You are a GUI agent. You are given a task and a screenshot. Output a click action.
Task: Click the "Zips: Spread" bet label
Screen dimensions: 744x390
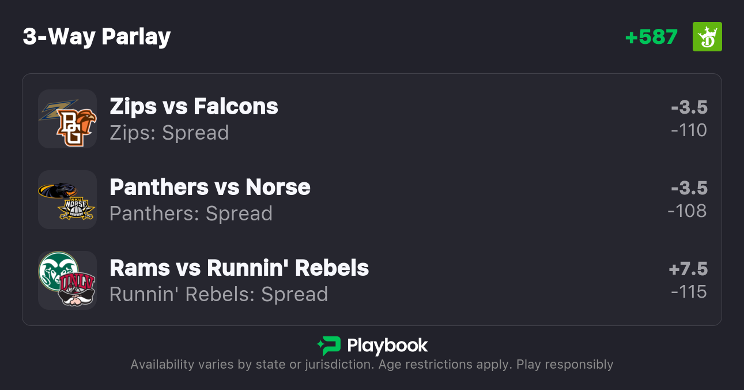(169, 133)
